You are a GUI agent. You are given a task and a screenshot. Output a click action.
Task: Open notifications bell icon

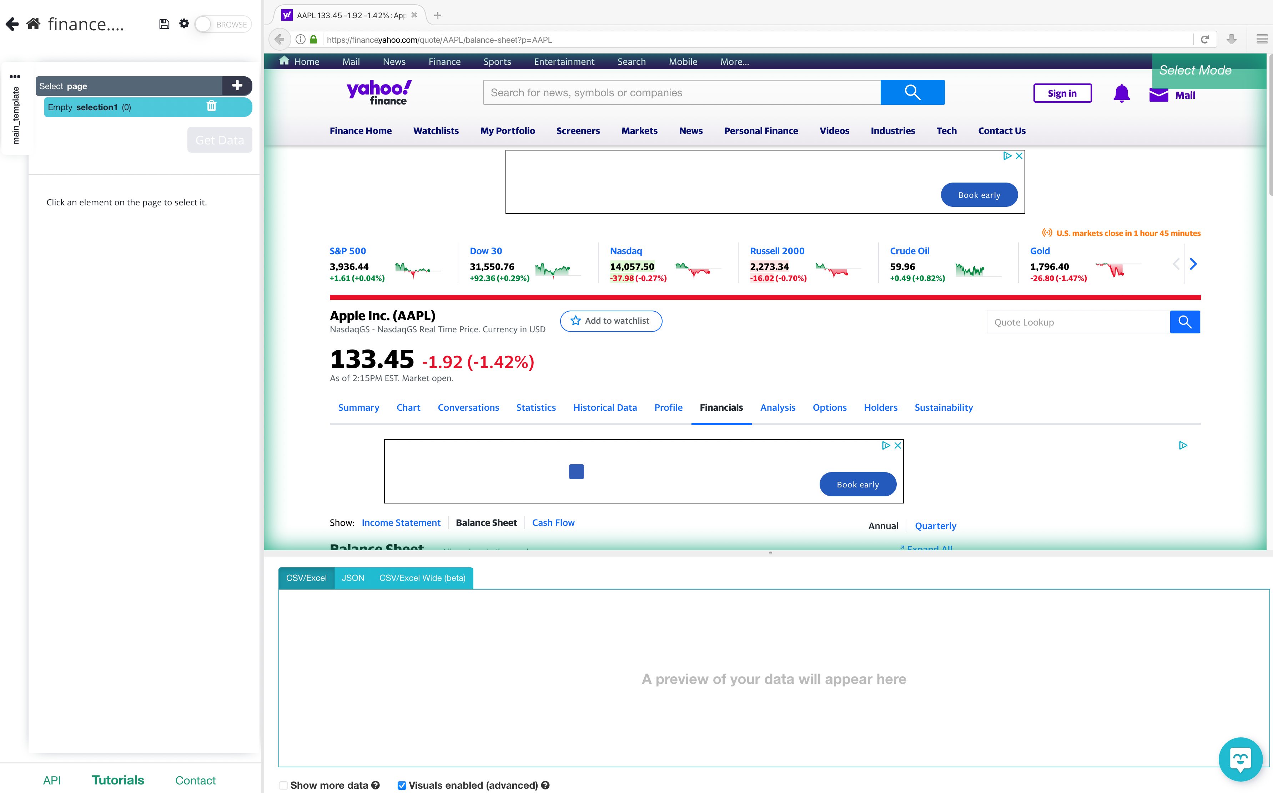(1121, 93)
